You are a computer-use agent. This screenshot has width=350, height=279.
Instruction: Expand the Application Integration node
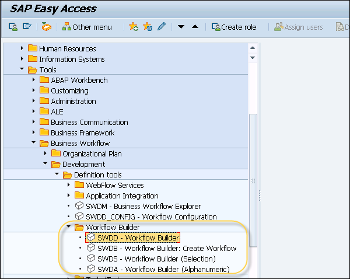click(x=68, y=195)
